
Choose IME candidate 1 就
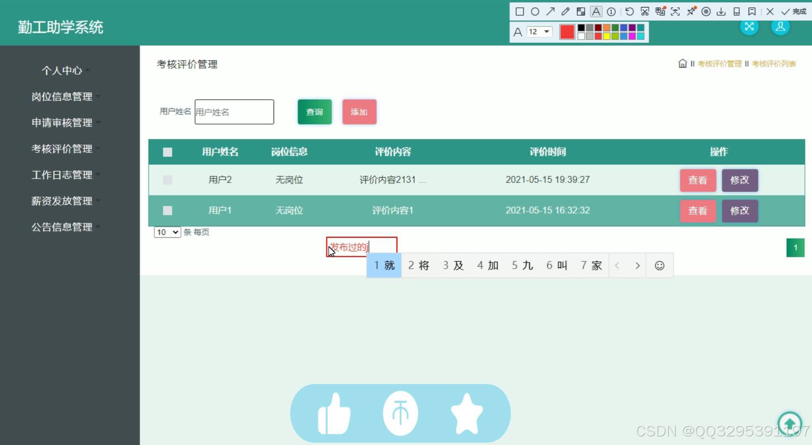tap(384, 266)
